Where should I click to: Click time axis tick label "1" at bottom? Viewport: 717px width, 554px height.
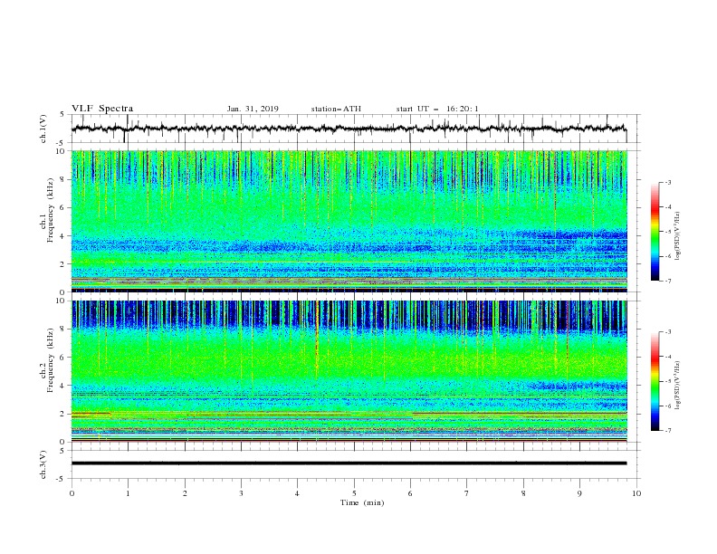click(x=128, y=493)
